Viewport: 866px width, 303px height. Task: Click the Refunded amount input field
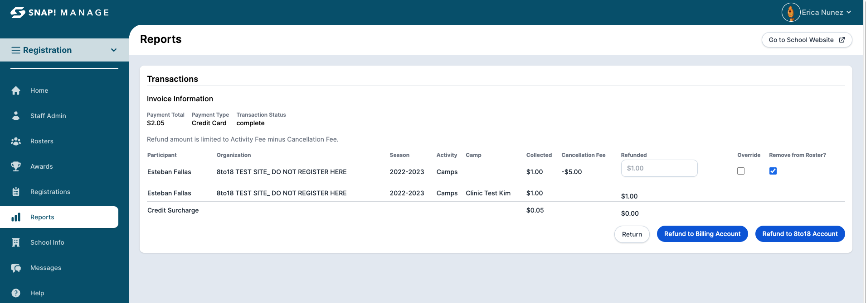(x=659, y=168)
